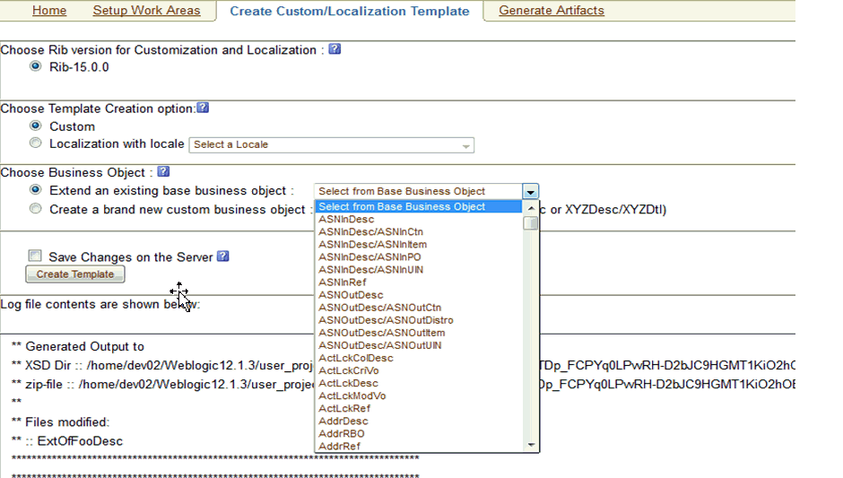The width and height of the screenshot is (843, 478).
Task: Click the Create Template button
Action: coord(75,274)
